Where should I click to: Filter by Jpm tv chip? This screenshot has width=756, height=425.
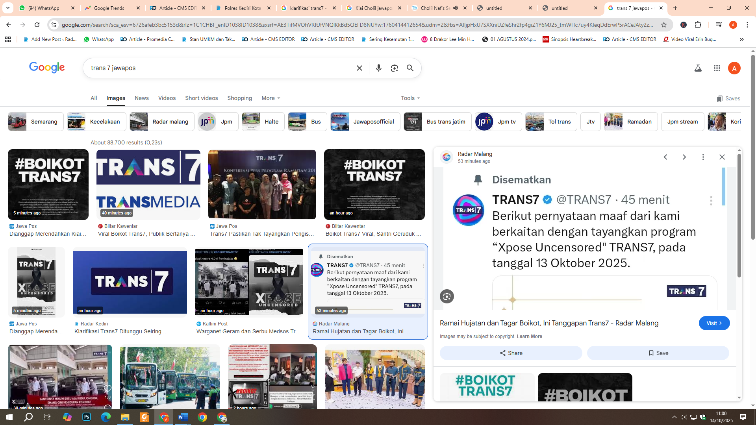[498, 122]
